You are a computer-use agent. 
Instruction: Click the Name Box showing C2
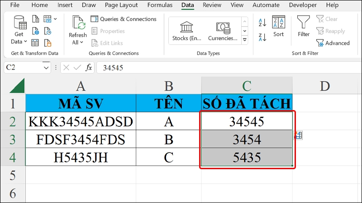(23, 68)
